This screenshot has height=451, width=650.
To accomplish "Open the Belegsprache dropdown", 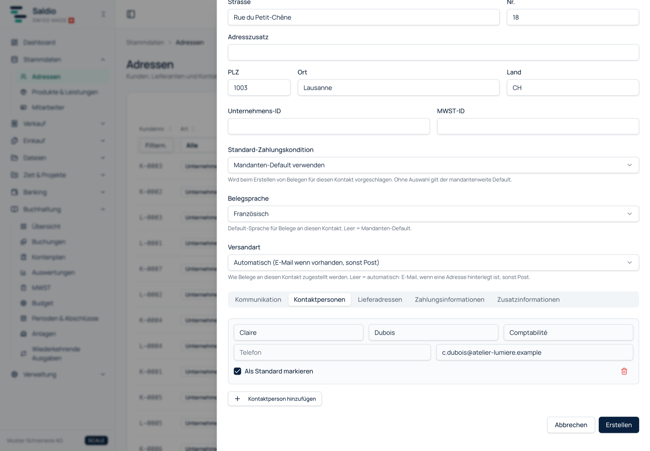I will [433, 214].
